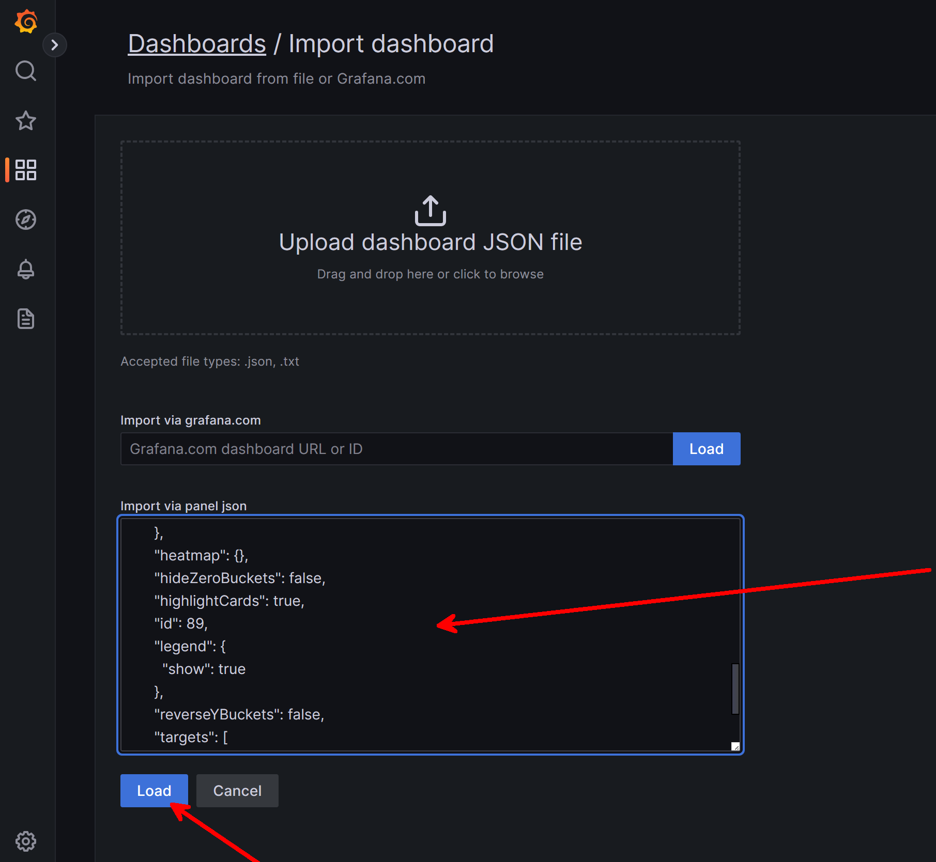Screen dimensions: 936x862
Task: Click the 'Import via grafana.com' label
Action: coord(191,420)
